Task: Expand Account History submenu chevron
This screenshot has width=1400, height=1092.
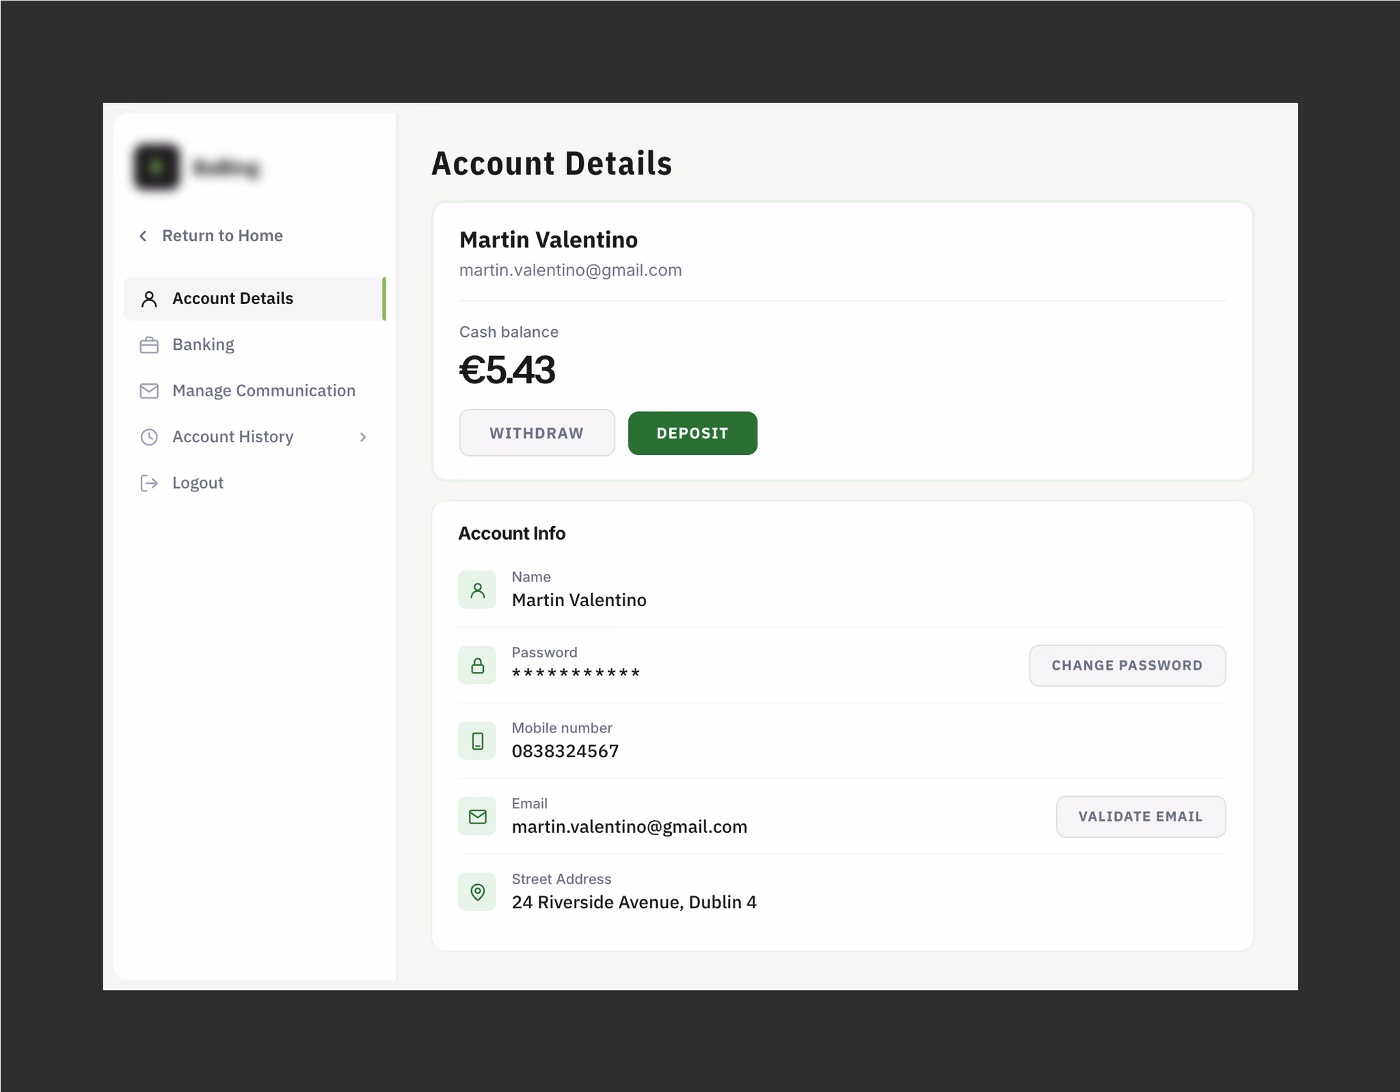Action: [363, 437]
